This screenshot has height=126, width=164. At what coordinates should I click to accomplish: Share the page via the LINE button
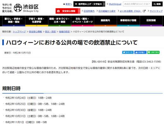[x=153, y=52]
